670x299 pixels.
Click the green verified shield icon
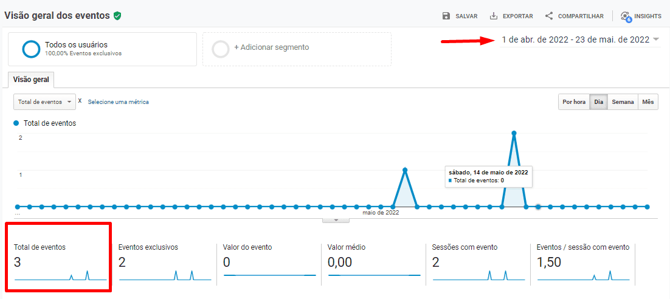click(117, 16)
